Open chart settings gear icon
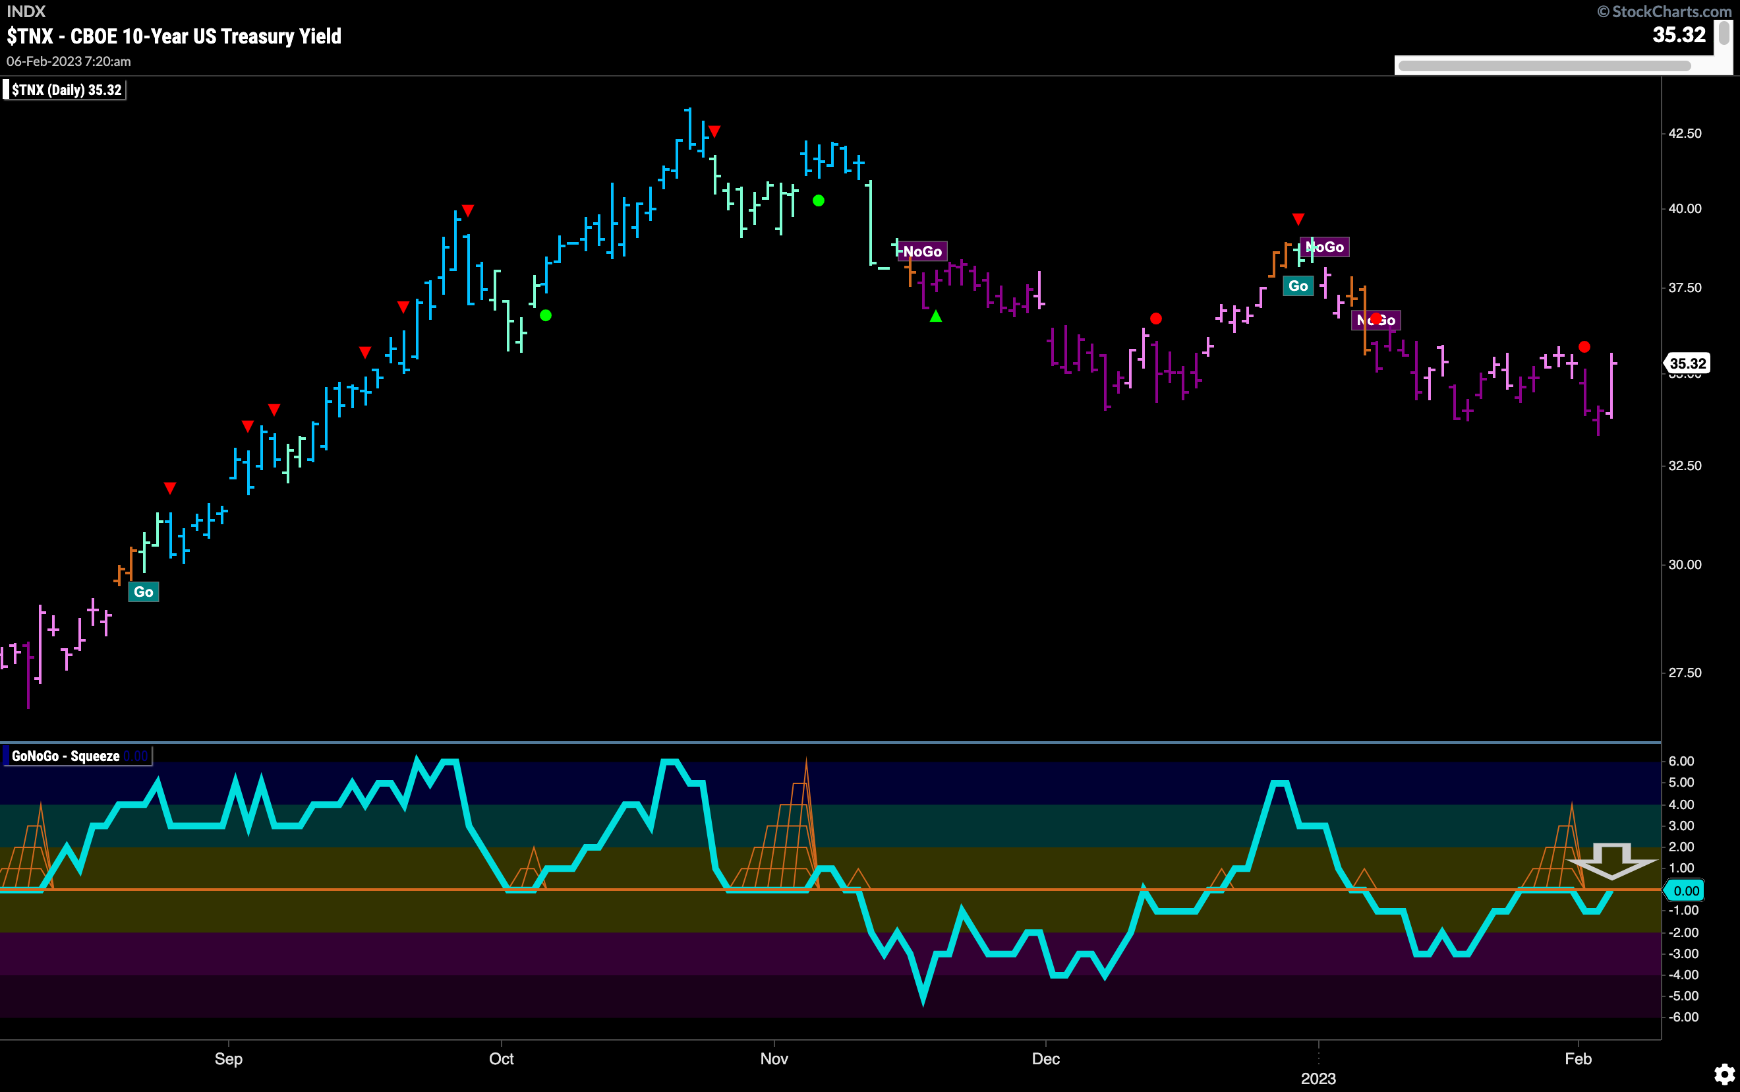The width and height of the screenshot is (1740, 1092). tap(1724, 1074)
